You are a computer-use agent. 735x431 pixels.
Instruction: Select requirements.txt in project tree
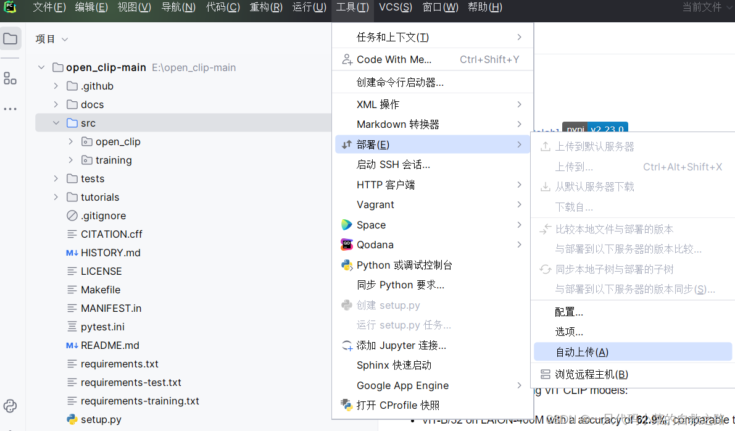pos(120,364)
